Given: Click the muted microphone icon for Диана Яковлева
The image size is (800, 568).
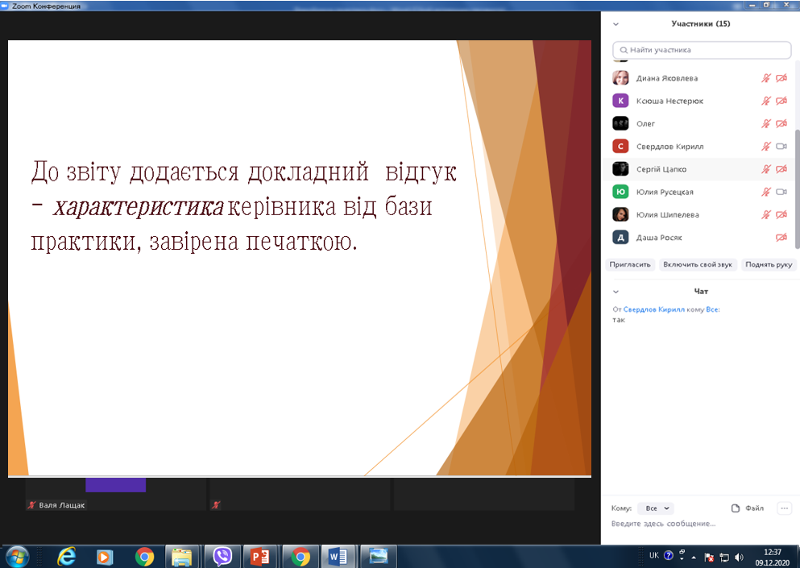Looking at the screenshot, I should coord(767,78).
